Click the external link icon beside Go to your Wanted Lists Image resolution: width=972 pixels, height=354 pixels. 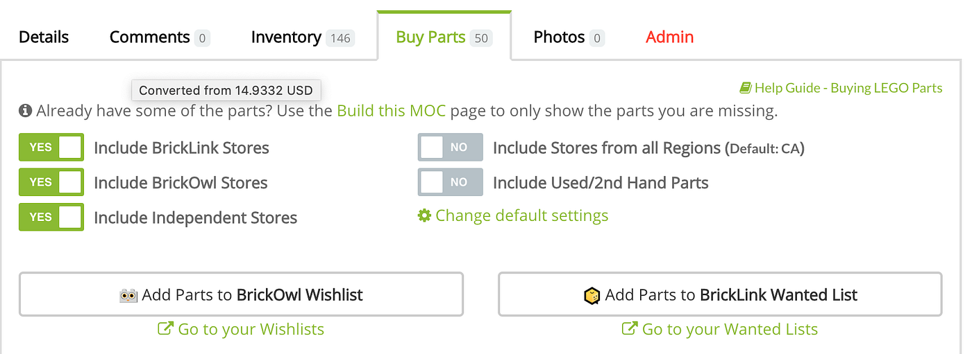coord(629,328)
